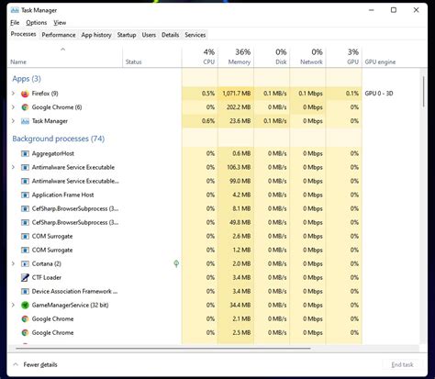435x379 pixels.
Task: Click the GPU 0 - 3D engine cell
Action: [379, 94]
